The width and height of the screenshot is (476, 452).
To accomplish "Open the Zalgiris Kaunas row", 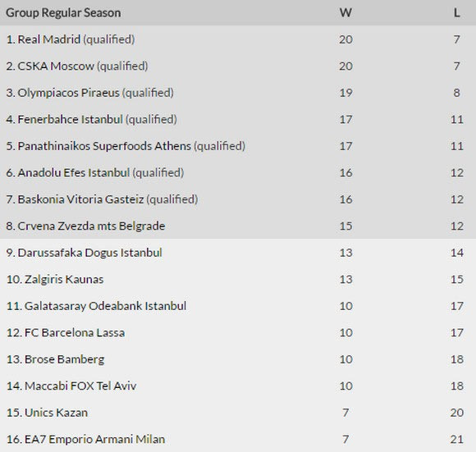I will (238, 280).
